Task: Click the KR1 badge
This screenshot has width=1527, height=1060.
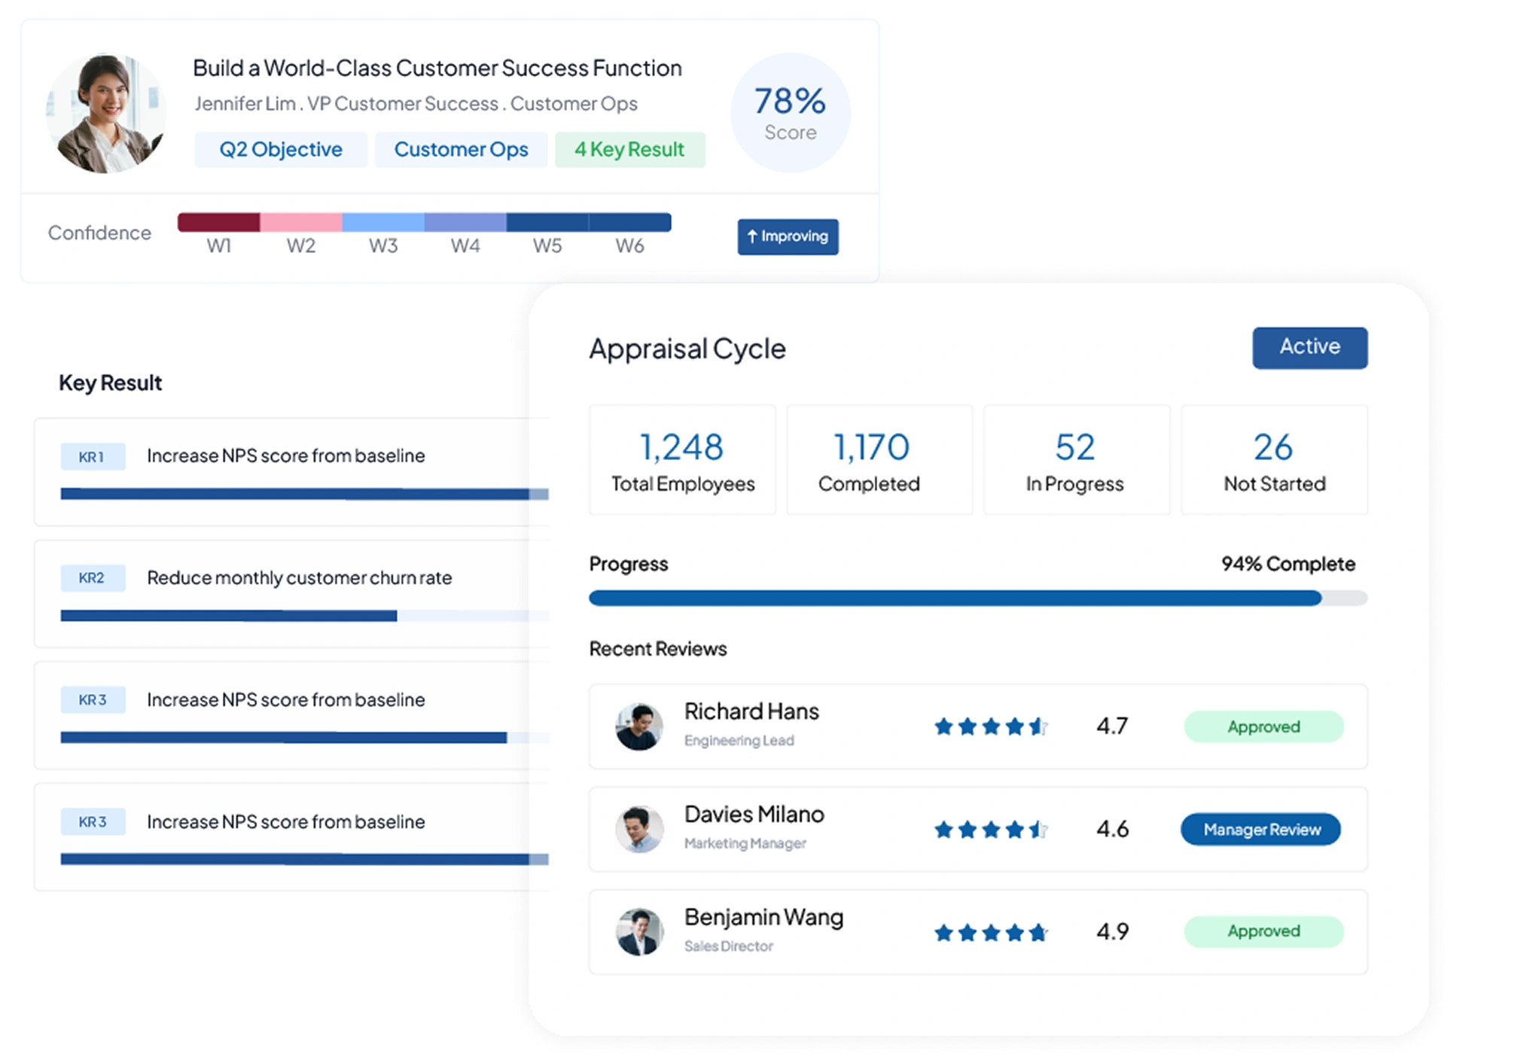Action: pos(93,457)
